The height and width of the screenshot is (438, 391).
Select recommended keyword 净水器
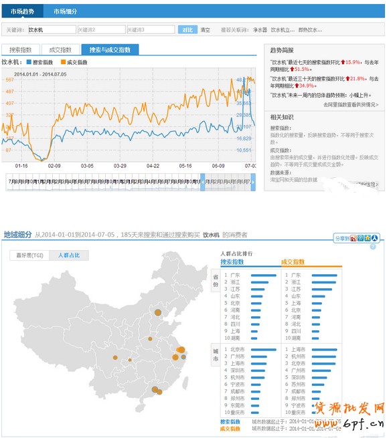pyautogui.click(x=260, y=29)
